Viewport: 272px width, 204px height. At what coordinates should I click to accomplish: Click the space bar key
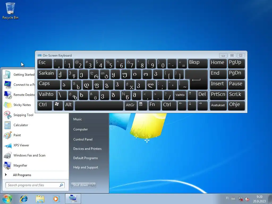point(99,106)
